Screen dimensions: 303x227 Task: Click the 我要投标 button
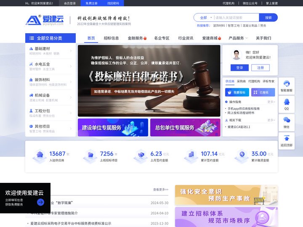(237, 92)
